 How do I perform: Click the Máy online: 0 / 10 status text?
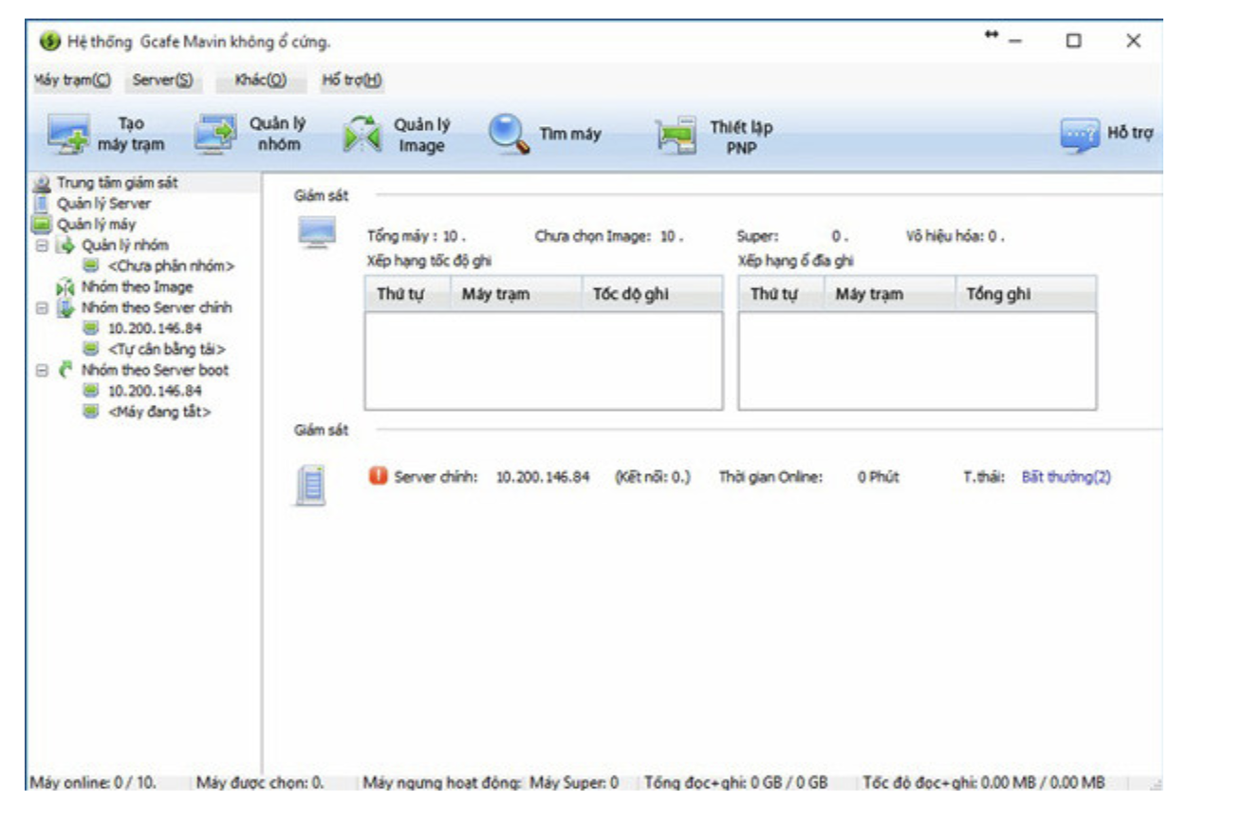click(93, 783)
